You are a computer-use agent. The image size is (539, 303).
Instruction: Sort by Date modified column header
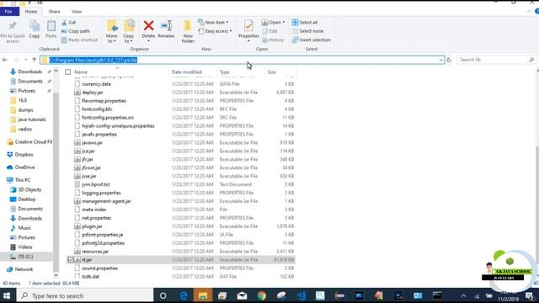(x=187, y=72)
